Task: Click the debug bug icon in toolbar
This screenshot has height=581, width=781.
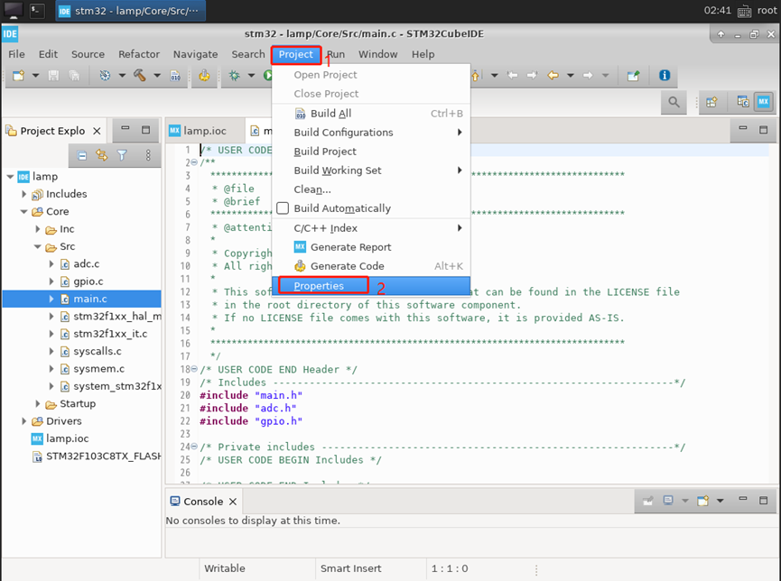Action: coord(235,76)
